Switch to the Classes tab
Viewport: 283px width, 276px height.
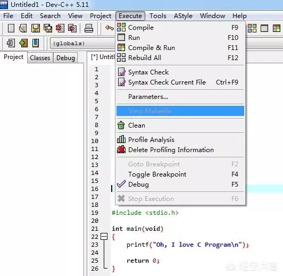tap(40, 58)
